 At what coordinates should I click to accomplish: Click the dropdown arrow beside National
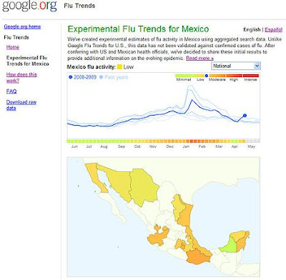point(257,66)
